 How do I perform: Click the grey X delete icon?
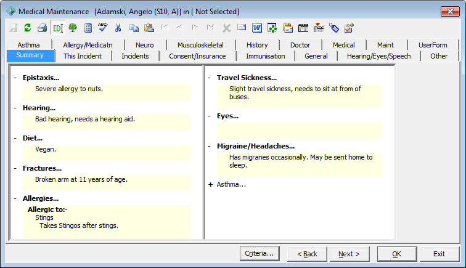point(226,28)
